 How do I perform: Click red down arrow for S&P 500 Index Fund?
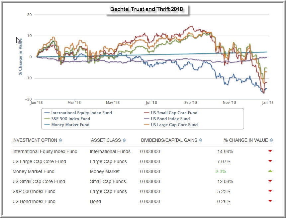[x=270, y=191]
